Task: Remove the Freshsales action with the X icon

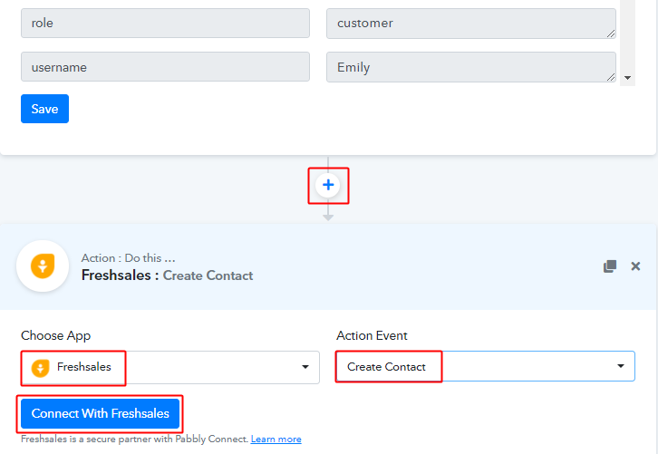Action: (x=635, y=266)
